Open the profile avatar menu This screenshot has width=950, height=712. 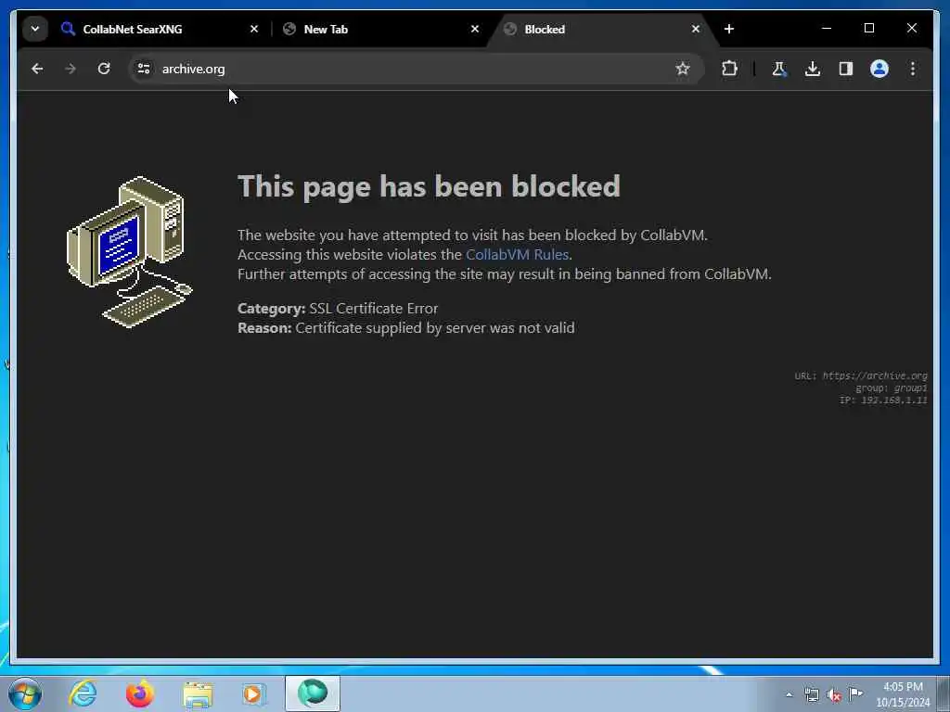879,69
